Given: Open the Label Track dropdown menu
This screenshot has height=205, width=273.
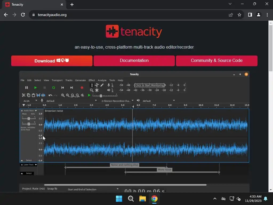Looking at the screenshot, I should [30, 164].
